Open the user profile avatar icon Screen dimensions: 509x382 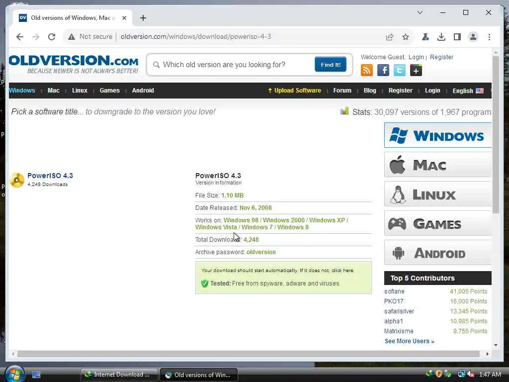(x=473, y=37)
